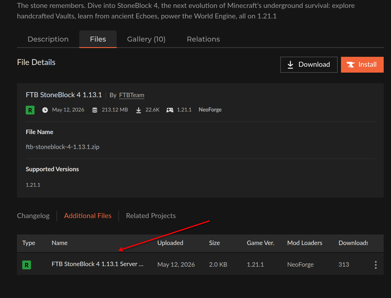
Task: Click the orange Install button
Action: click(362, 65)
